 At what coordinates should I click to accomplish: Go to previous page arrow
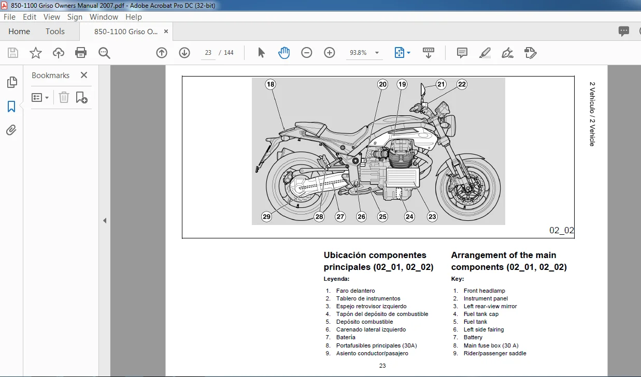[162, 53]
